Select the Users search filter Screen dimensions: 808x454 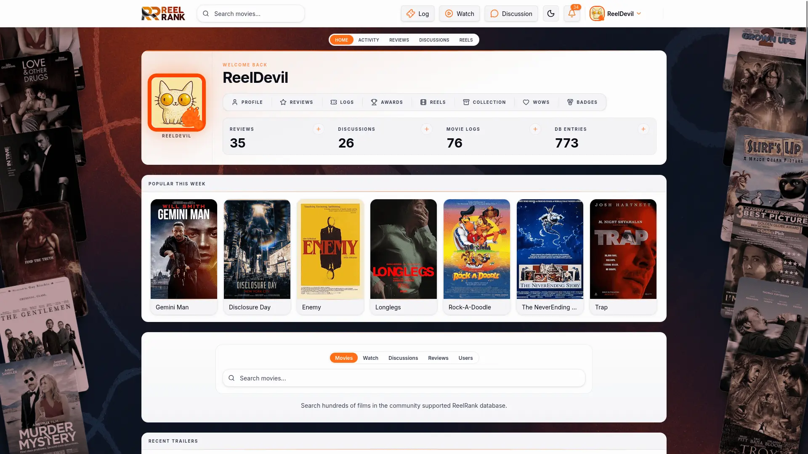click(x=465, y=358)
